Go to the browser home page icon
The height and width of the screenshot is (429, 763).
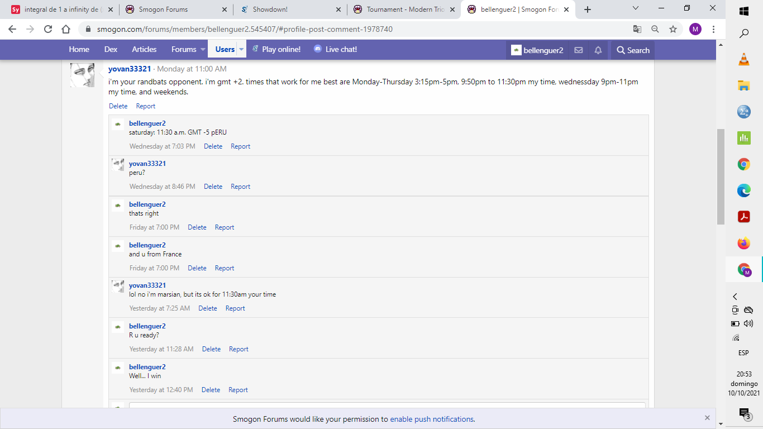66,29
